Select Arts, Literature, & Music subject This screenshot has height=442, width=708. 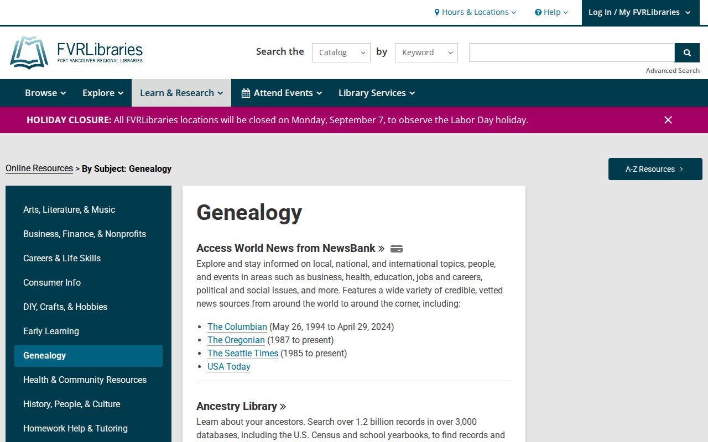pyautogui.click(x=88, y=210)
